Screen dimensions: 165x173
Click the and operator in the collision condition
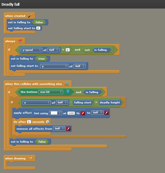pos(78,92)
